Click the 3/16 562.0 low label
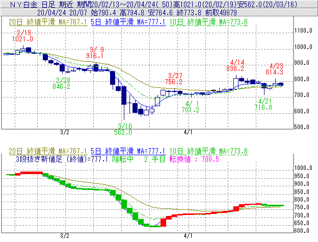The height and width of the screenshot is (242, 318). (123, 129)
